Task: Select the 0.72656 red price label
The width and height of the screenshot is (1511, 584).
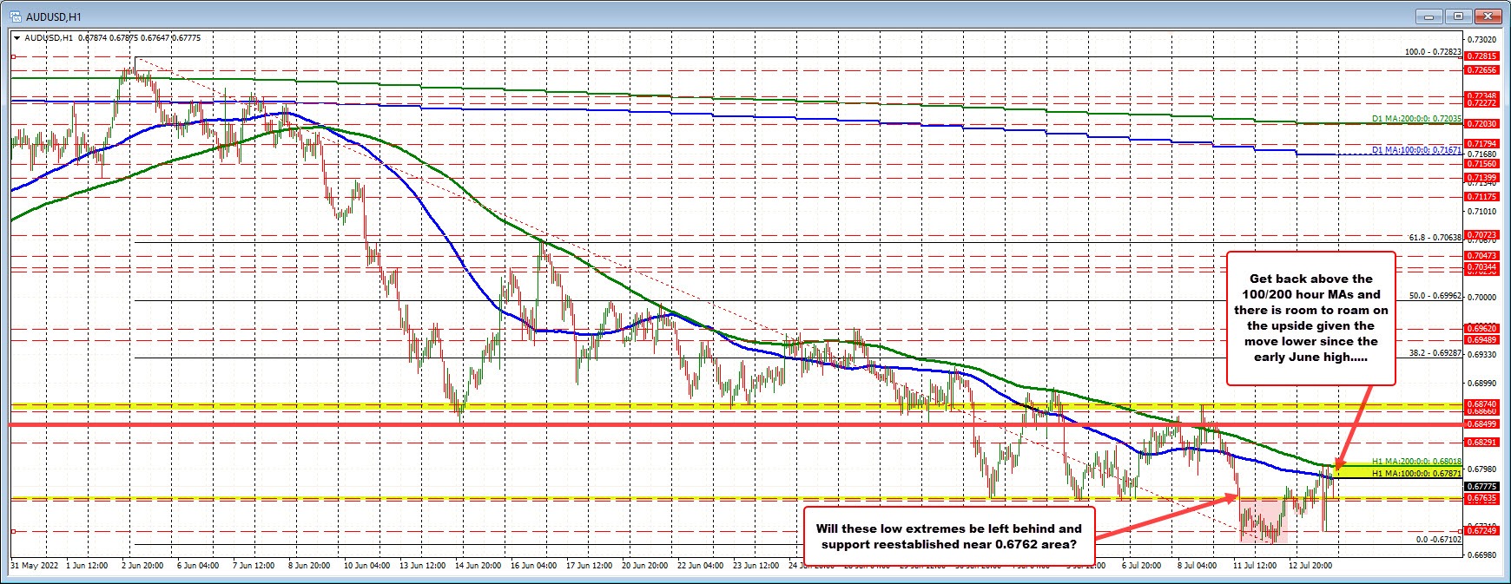Action: 1481,69
